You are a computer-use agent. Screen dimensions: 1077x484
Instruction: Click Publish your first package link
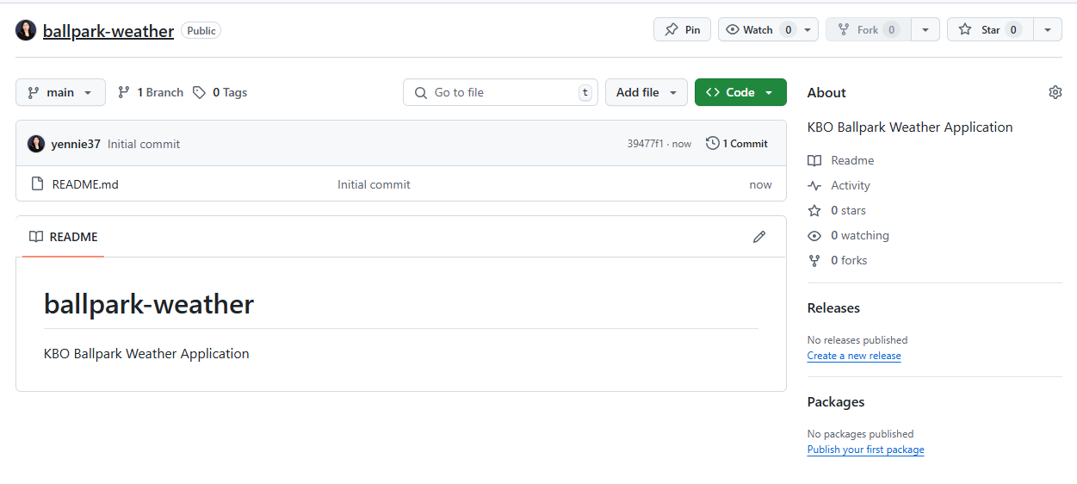[x=865, y=450]
